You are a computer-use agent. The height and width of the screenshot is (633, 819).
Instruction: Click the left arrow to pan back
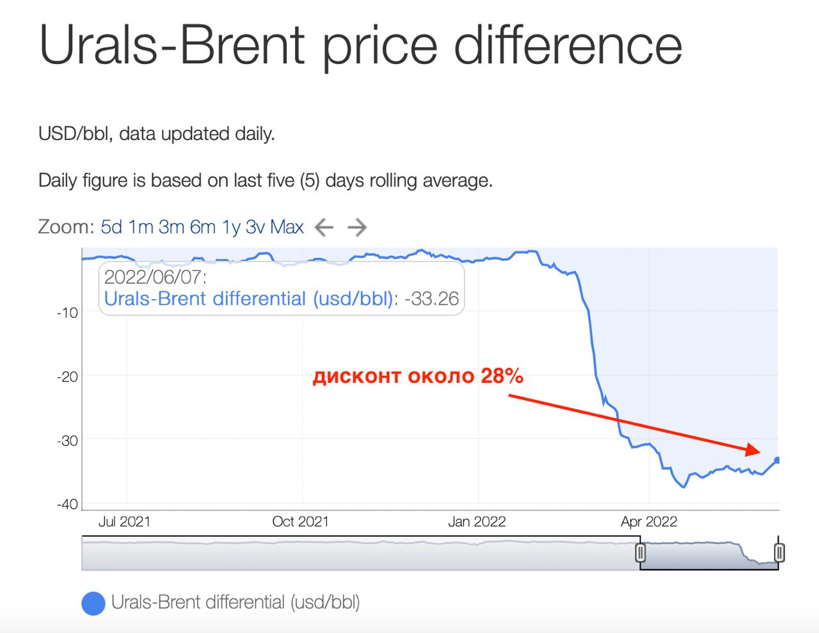point(324,227)
